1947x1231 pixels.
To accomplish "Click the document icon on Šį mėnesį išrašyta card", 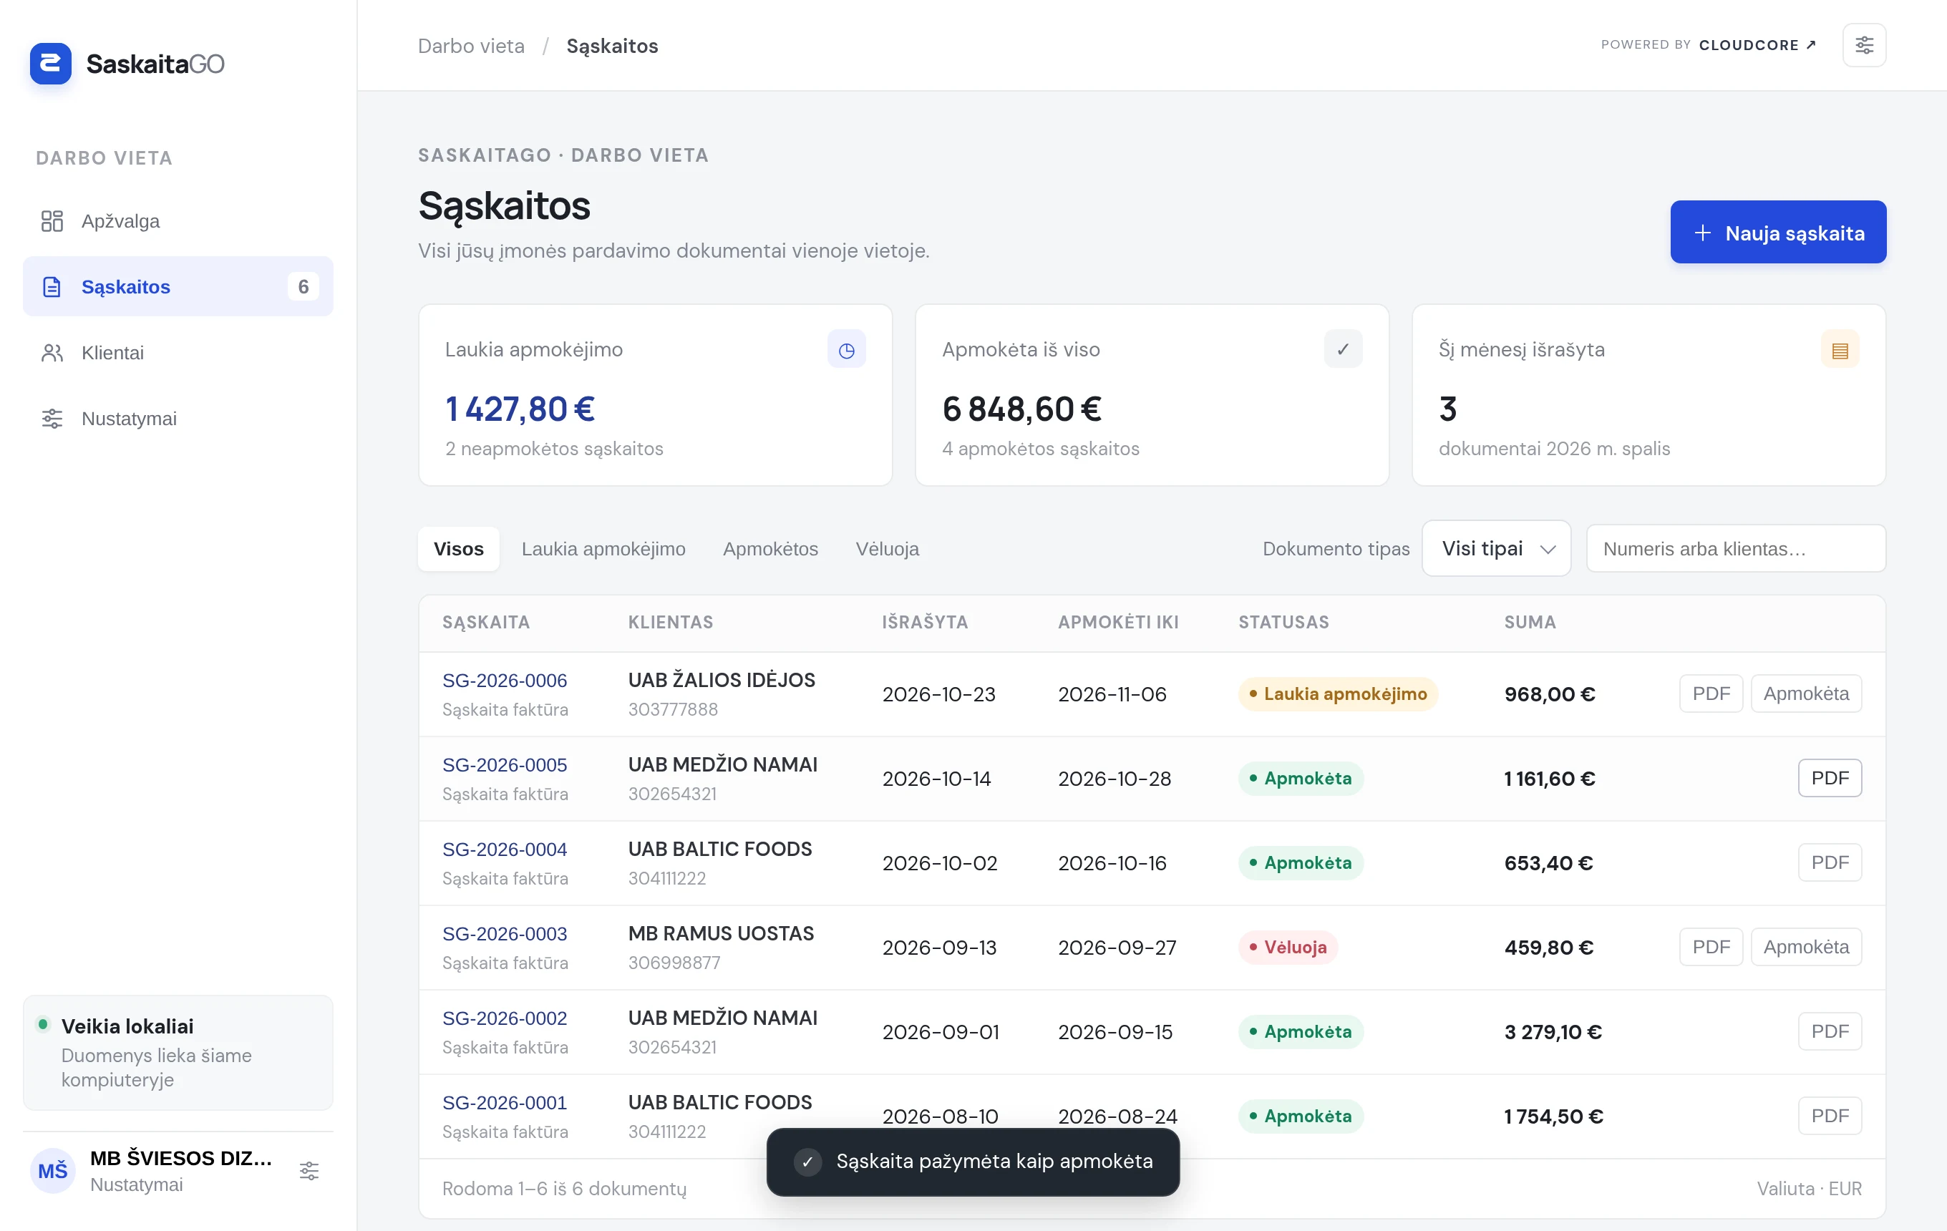I will tap(1840, 349).
